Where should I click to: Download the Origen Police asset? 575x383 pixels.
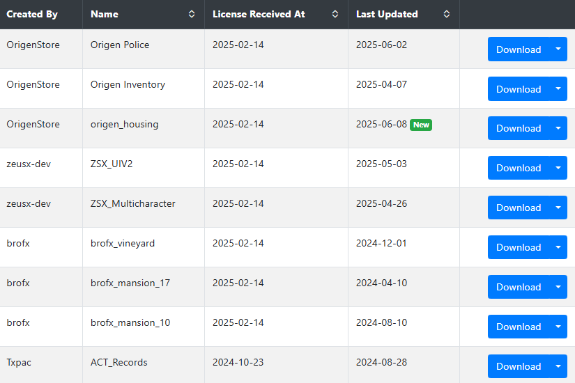519,49
